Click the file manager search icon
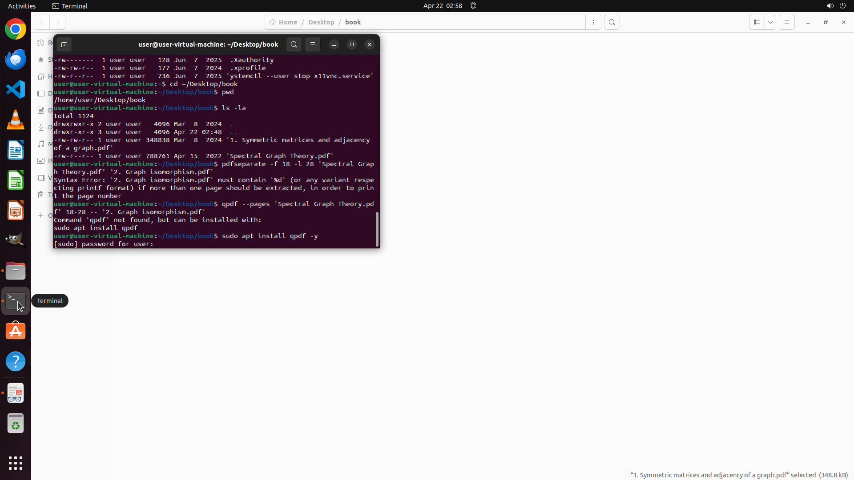Screen dimensions: 854x480 (612, 22)
